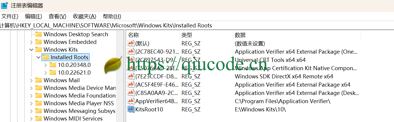Click the AppVerifier64B value icon

click(x=131, y=101)
